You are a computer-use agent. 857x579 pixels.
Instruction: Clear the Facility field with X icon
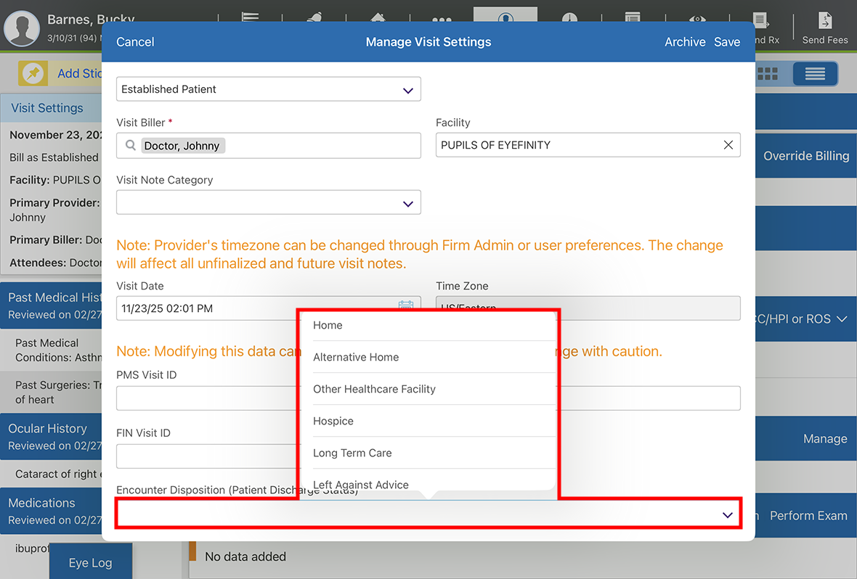(728, 145)
